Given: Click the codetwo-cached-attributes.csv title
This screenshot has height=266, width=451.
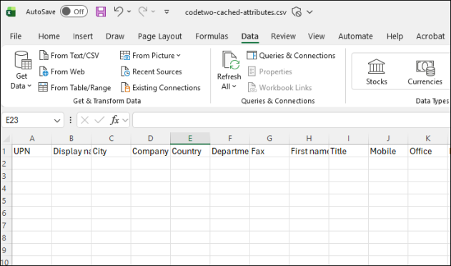Looking at the screenshot, I should point(236,12).
